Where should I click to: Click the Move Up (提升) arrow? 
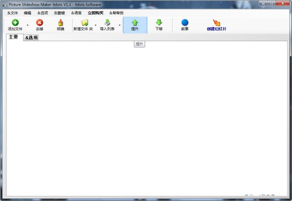[135, 23]
